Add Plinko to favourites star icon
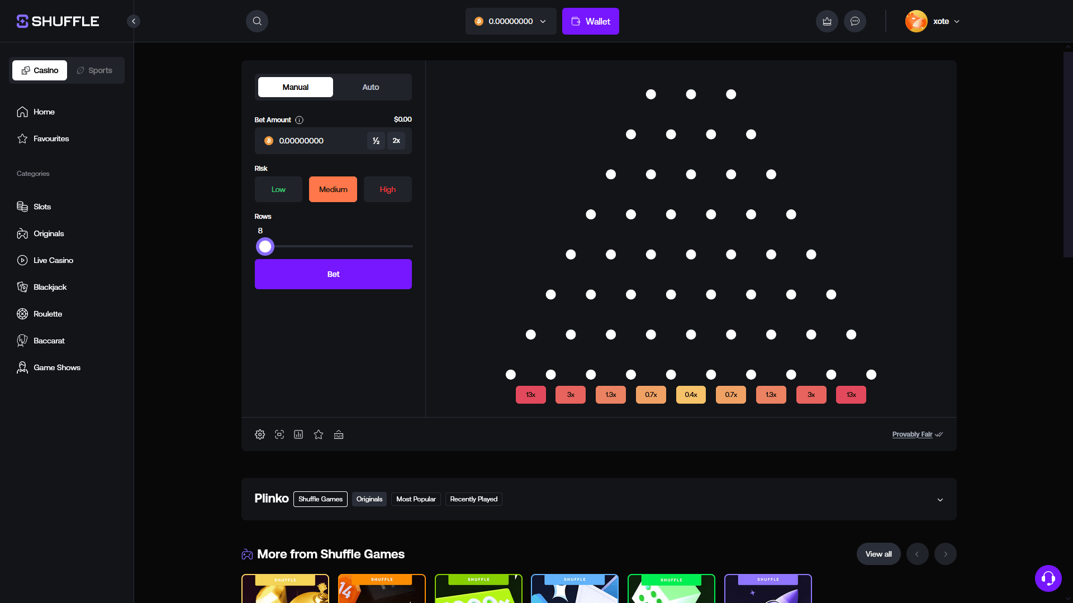1073x603 pixels. click(319, 434)
